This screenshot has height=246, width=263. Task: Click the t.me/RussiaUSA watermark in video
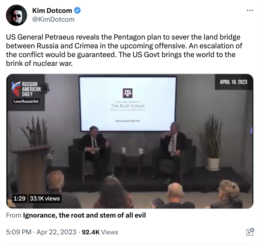(x=26, y=101)
